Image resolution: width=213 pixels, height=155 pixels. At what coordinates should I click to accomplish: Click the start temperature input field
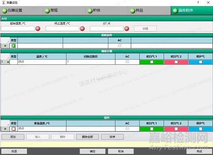pos(18,29)
